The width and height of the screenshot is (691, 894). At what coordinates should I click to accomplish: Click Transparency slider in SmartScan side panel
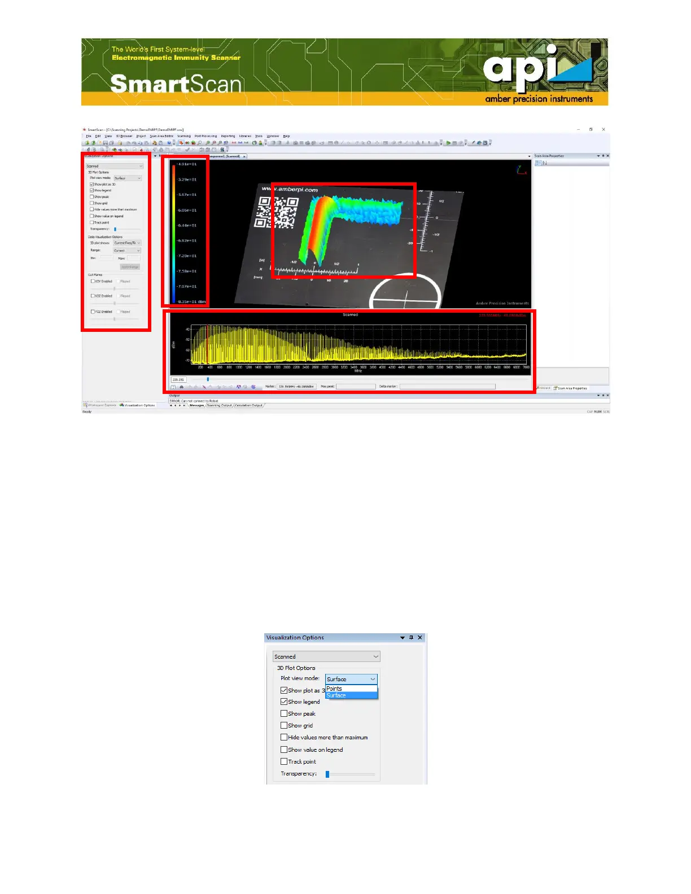(x=126, y=229)
